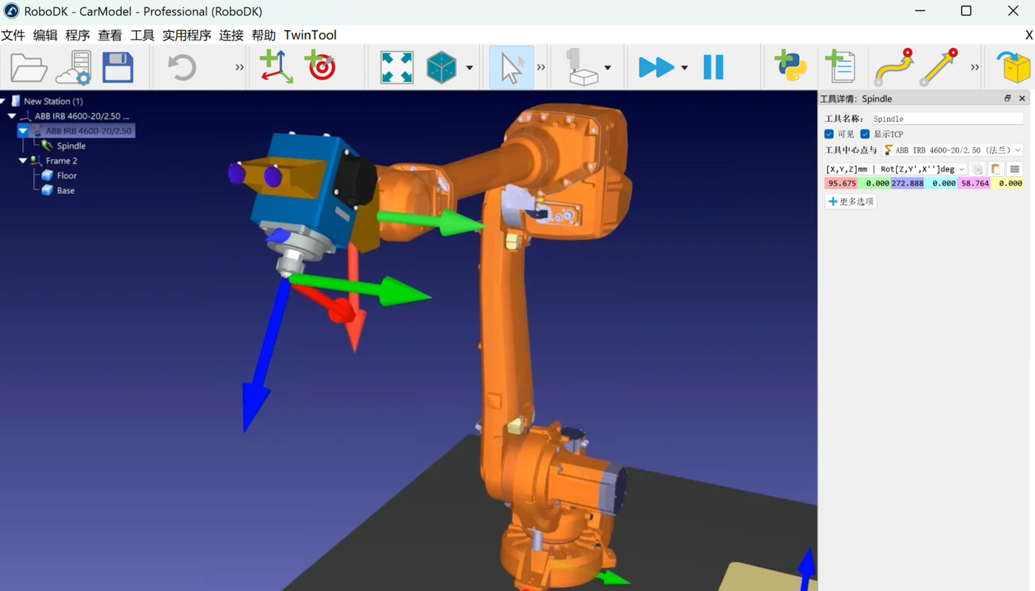Open the 程序 menu

tap(77, 35)
